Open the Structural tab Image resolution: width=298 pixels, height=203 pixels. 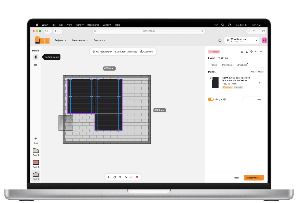[x=241, y=65]
